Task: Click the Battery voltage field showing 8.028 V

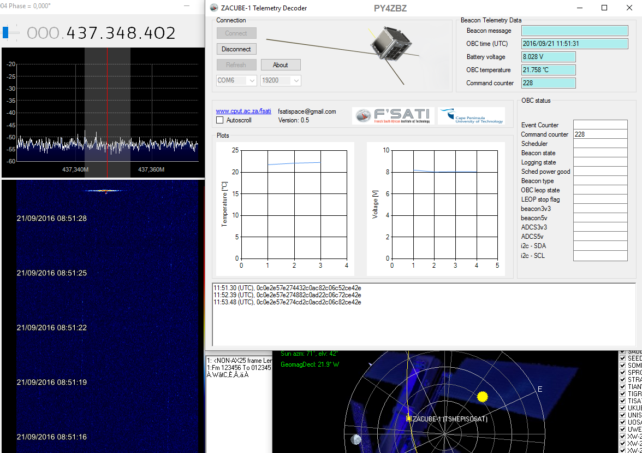Action: [548, 57]
